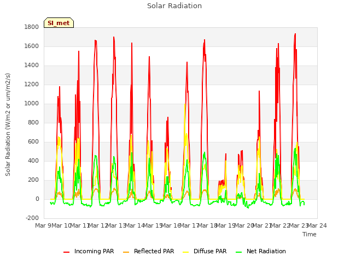Select the Net Radiation legend label
Screen dimensions: 350x262
tap(266, 251)
